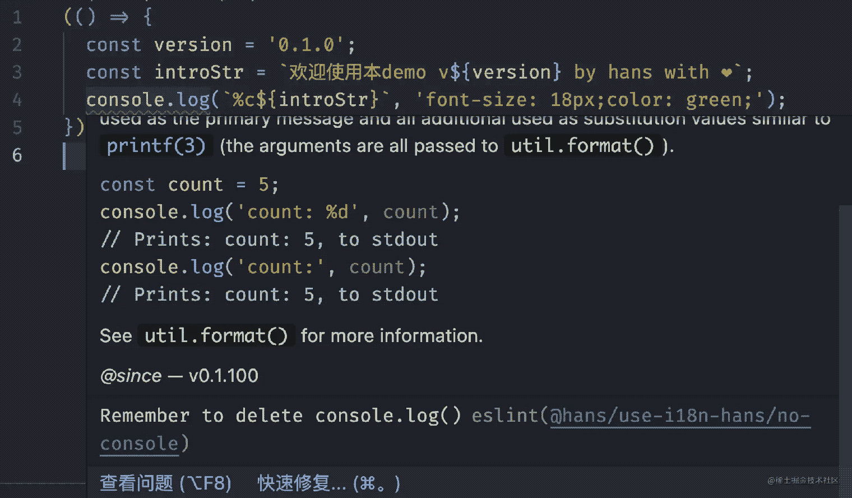Select line number 2 in gutter
This screenshot has width=852, height=498.
(17, 45)
